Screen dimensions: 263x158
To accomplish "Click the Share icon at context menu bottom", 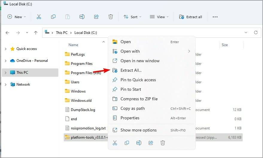I will click(x=151, y=143).
